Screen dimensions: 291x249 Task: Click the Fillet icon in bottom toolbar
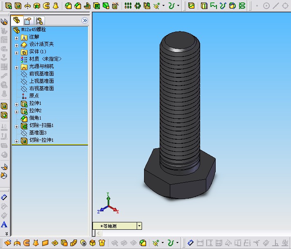tap(143, 242)
